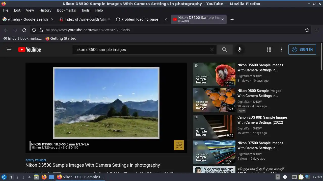Click the SIGN IN button
The height and width of the screenshot is (181, 323).
click(x=302, y=50)
